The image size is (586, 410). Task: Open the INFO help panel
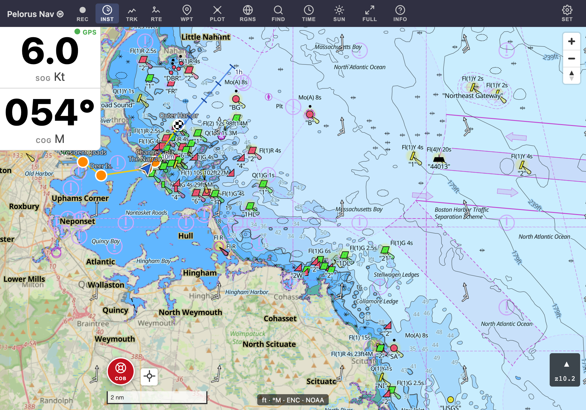point(400,13)
